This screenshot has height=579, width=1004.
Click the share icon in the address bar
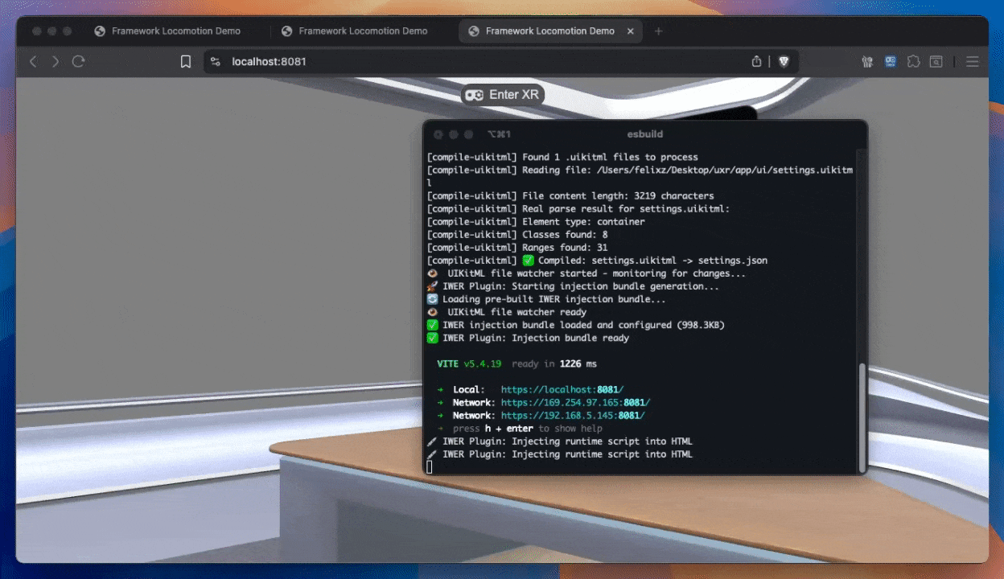pos(756,61)
